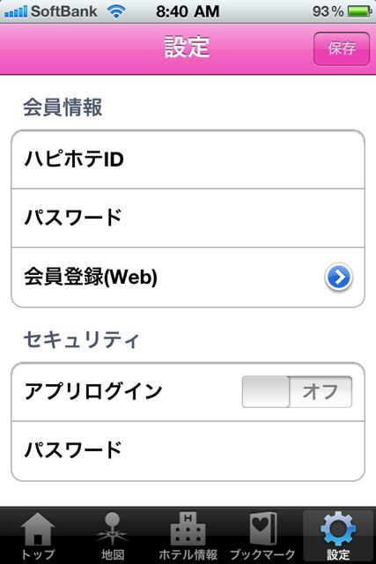
Task: Tap the オフ label on switch
Action: [x=320, y=391]
